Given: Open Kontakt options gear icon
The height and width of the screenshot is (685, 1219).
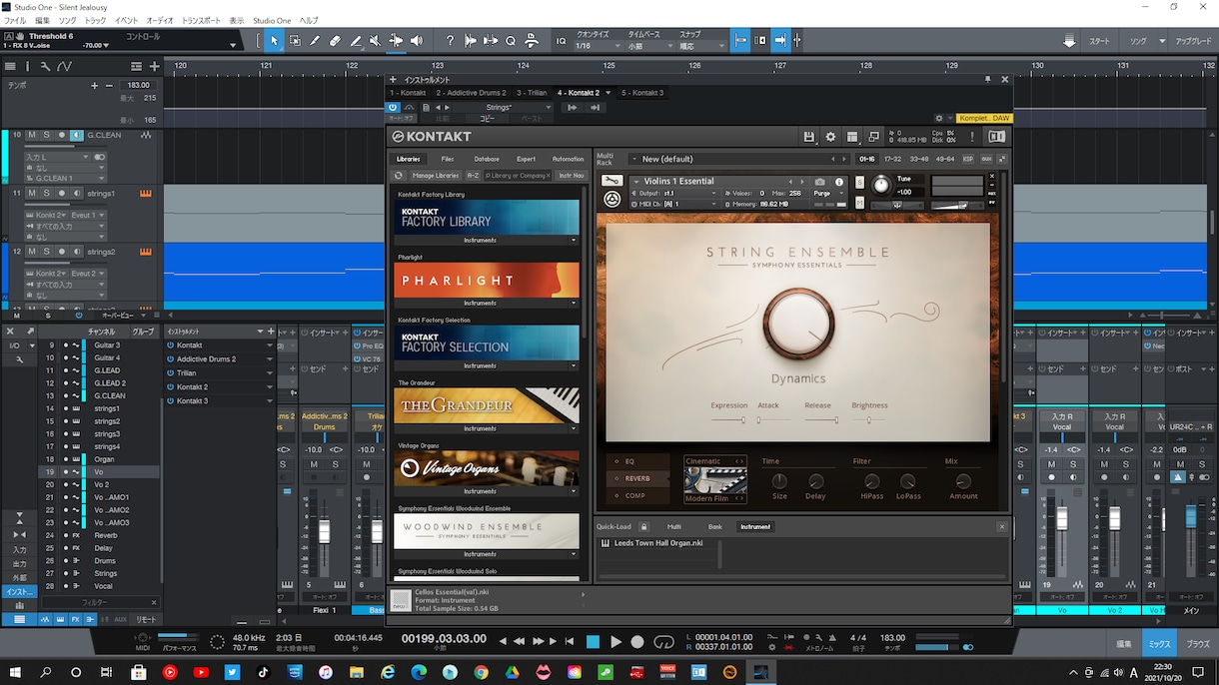Looking at the screenshot, I should point(830,137).
